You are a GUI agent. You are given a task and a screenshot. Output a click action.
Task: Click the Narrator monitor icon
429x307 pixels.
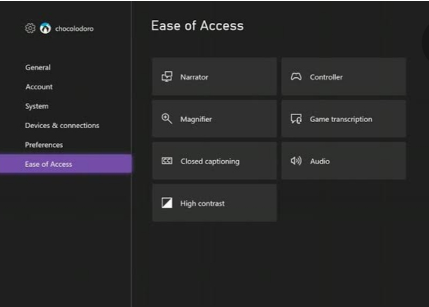[167, 77]
